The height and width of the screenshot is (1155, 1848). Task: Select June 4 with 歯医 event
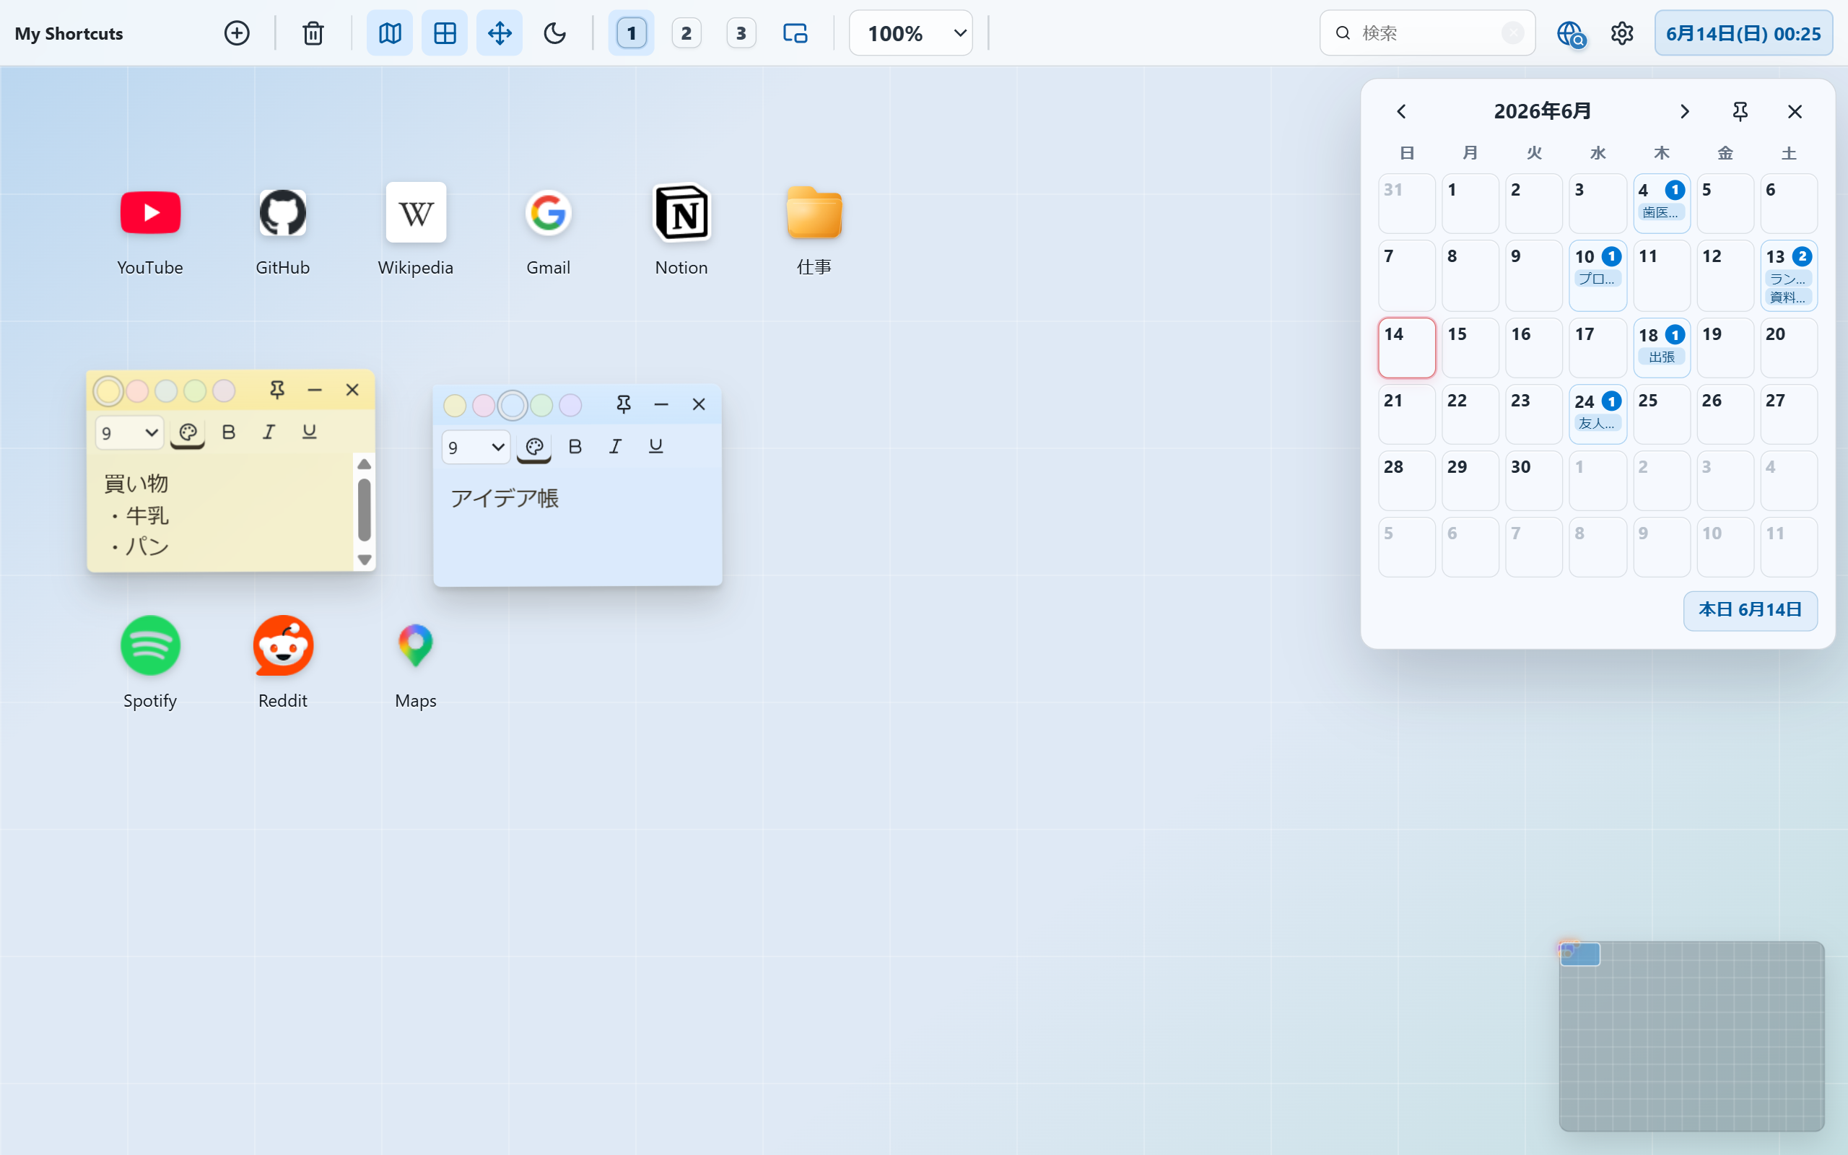pyautogui.click(x=1662, y=203)
